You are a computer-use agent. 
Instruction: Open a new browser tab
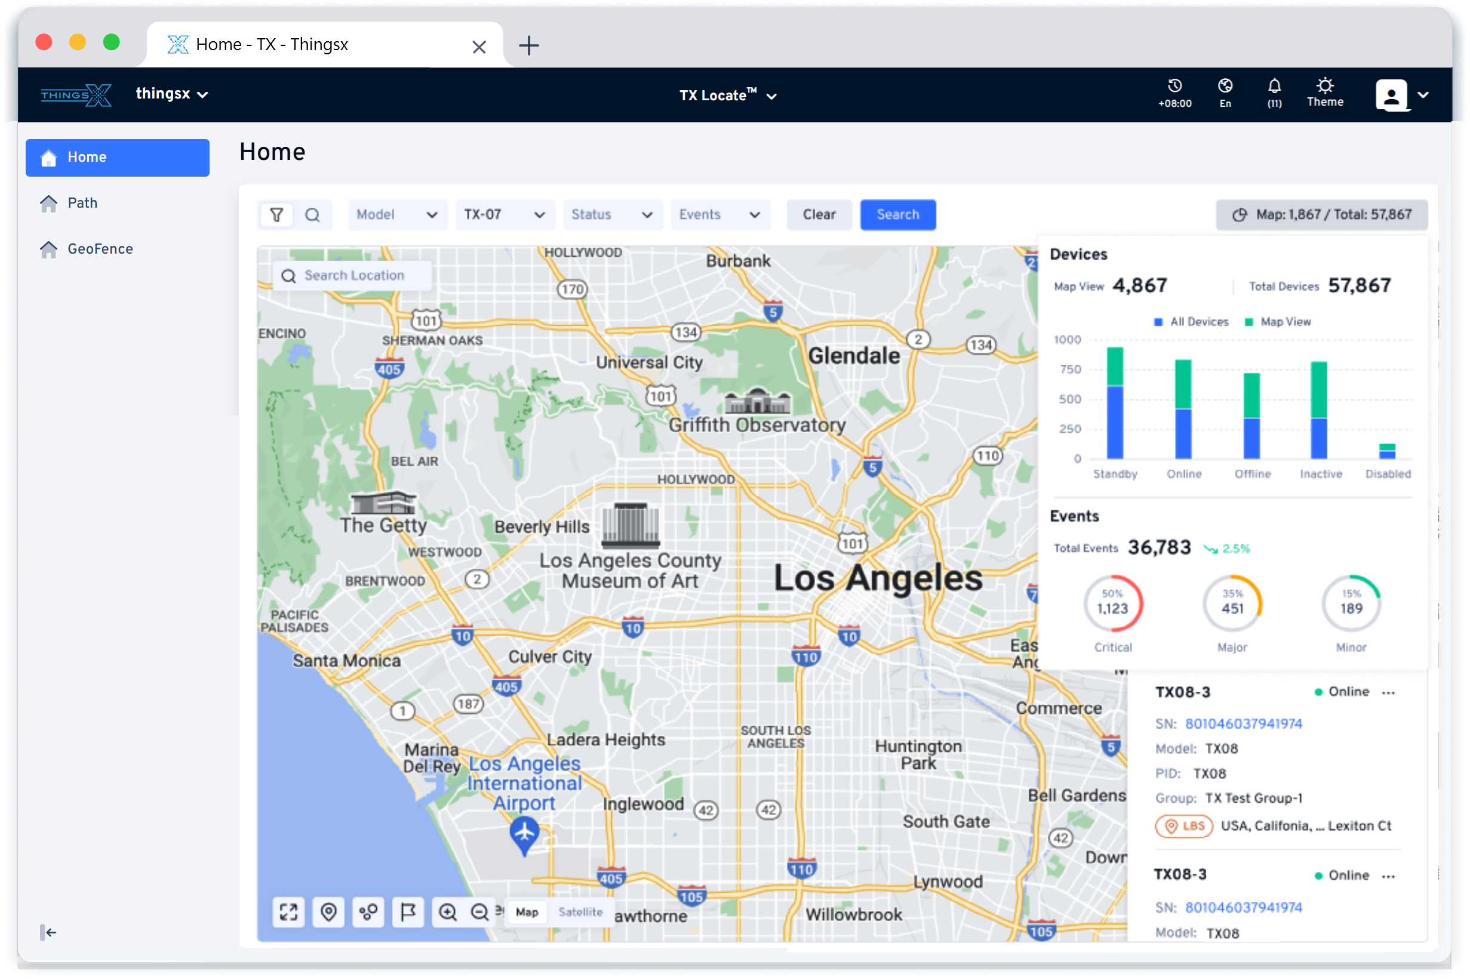click(x=529, y=45)
